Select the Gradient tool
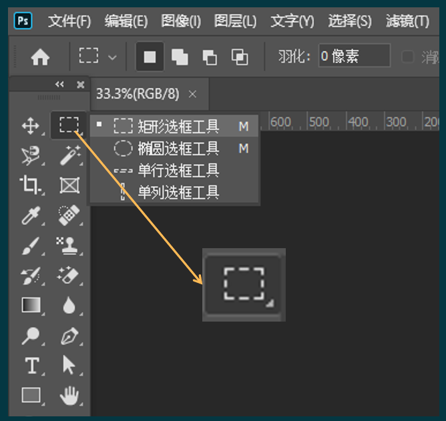Screen dimensions: 446x421 [x=31, y=306]
